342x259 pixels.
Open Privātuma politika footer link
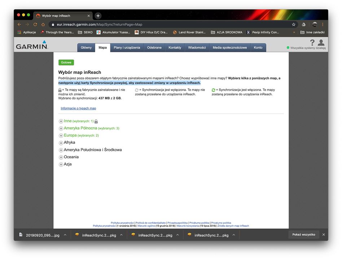coord(199,223)
